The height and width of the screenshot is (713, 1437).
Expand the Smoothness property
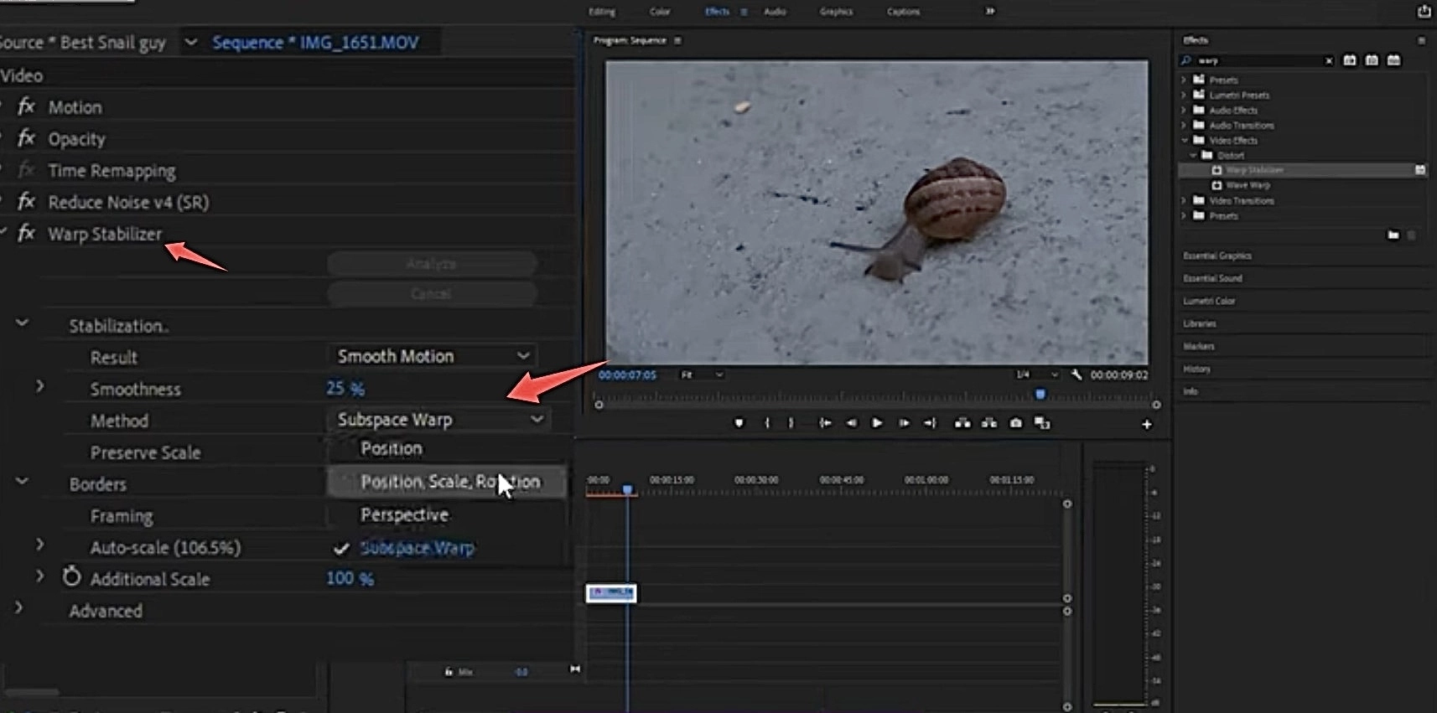coord(39,386)
